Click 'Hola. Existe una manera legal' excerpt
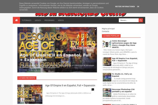158x105 pixels. click(120, 52)
